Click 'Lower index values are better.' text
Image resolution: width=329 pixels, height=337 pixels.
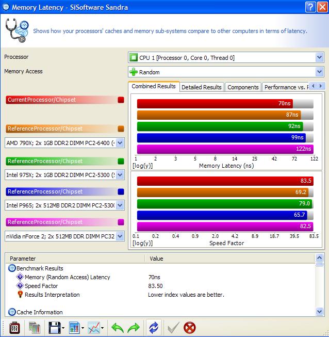coord(186,295)
